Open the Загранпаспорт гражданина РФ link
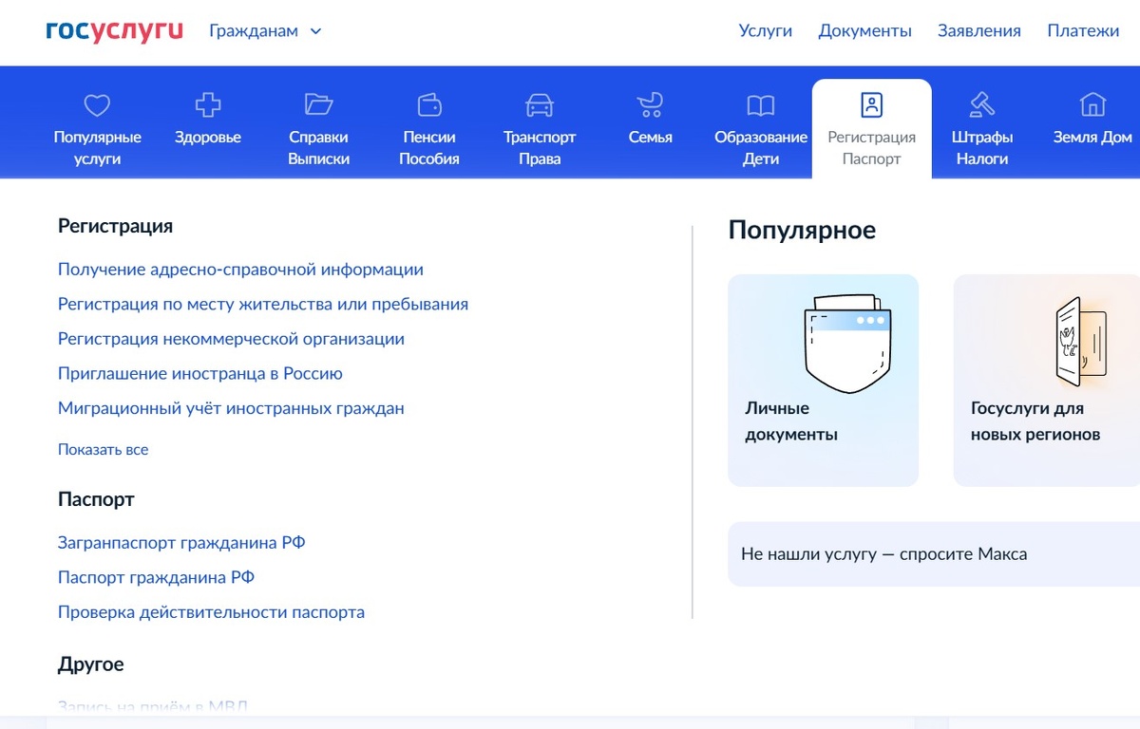This screenshot has width=1140, height=729. (180, 541)
